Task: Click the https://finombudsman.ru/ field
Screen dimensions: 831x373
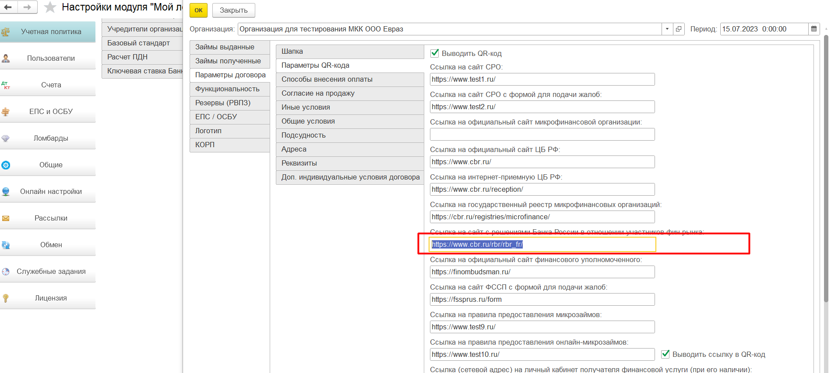Action: point(542,272)
